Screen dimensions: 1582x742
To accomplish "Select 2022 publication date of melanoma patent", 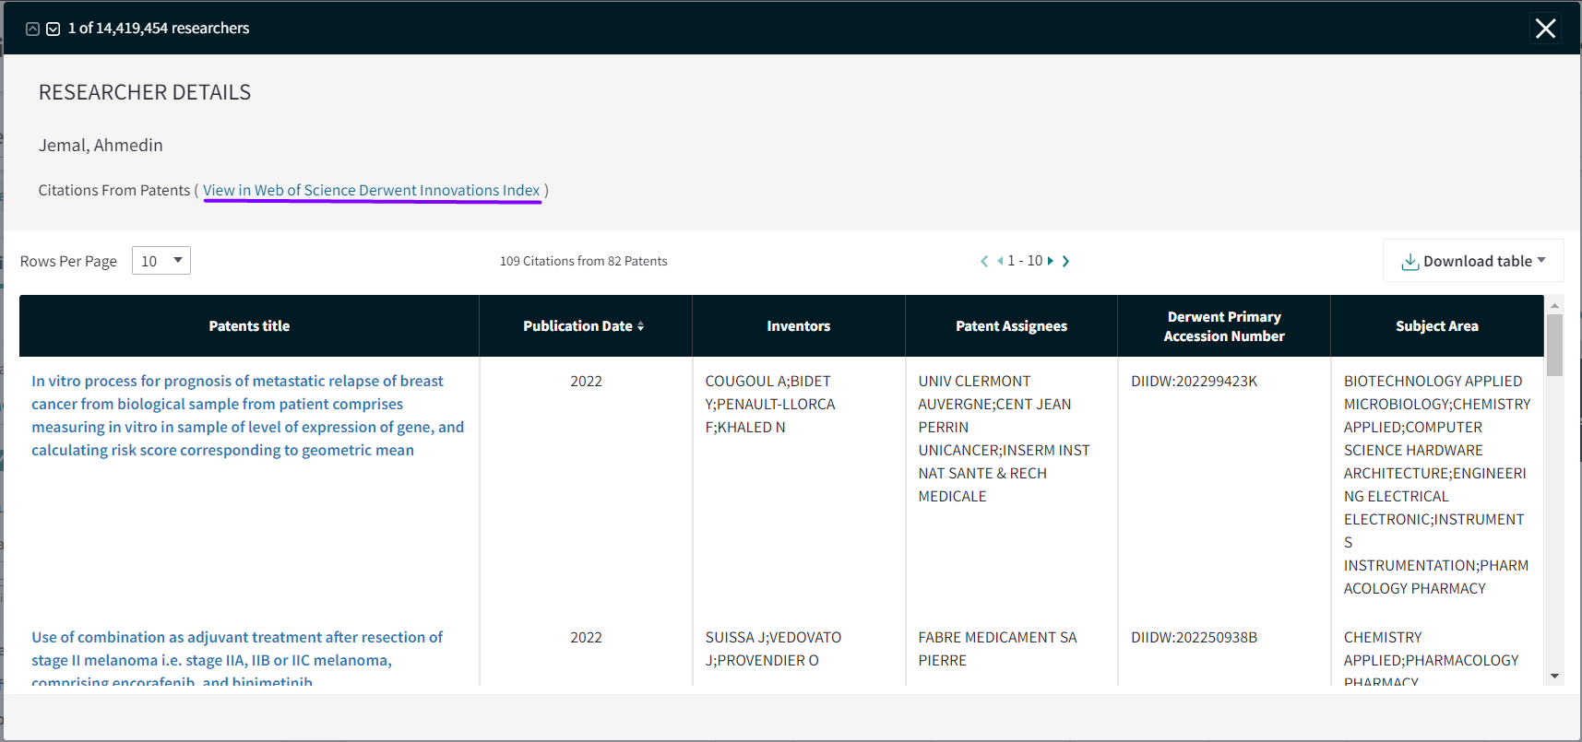I will [586, 637].
